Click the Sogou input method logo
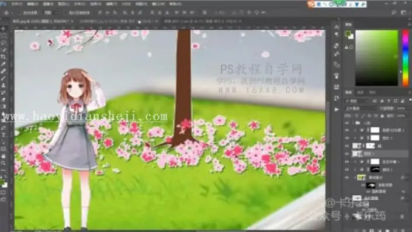Viewport: 412px width, 232px height. [311, 4]
